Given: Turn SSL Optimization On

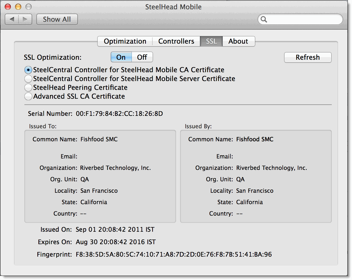Looking at the screenshot, I should (121, 57).
